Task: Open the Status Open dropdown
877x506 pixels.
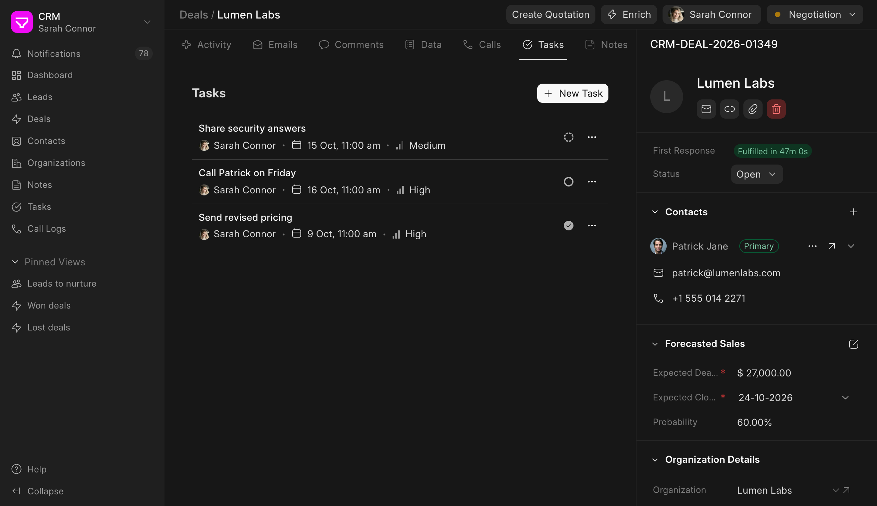Action: 756,174
